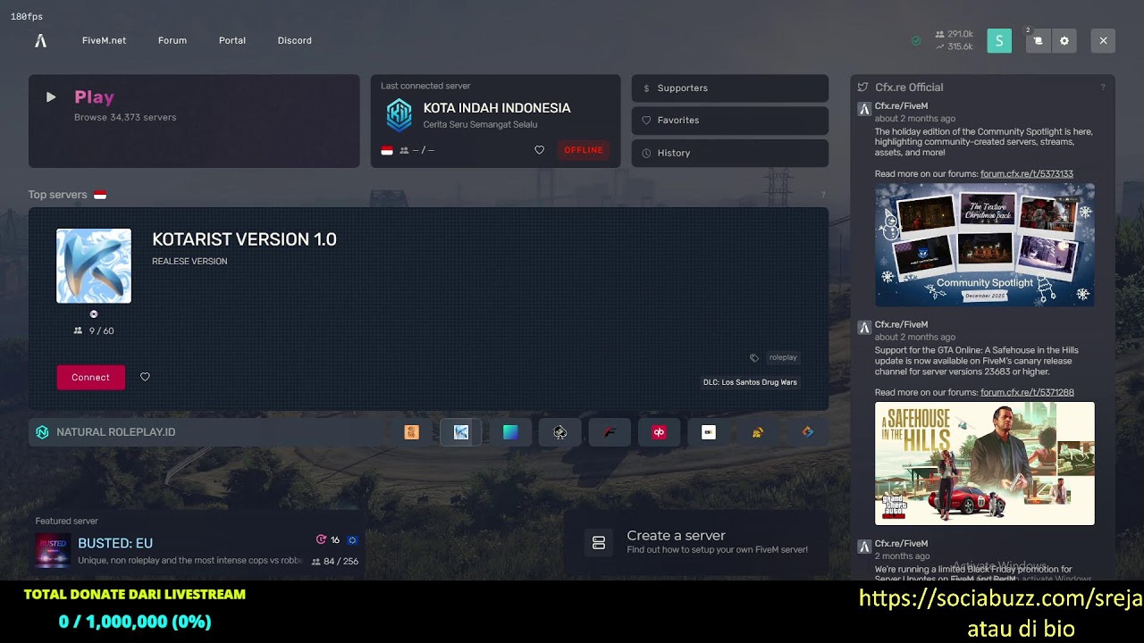1144x643 pixels.
Task: Click the heart icon beside Favorites
Action: point(646,120)
